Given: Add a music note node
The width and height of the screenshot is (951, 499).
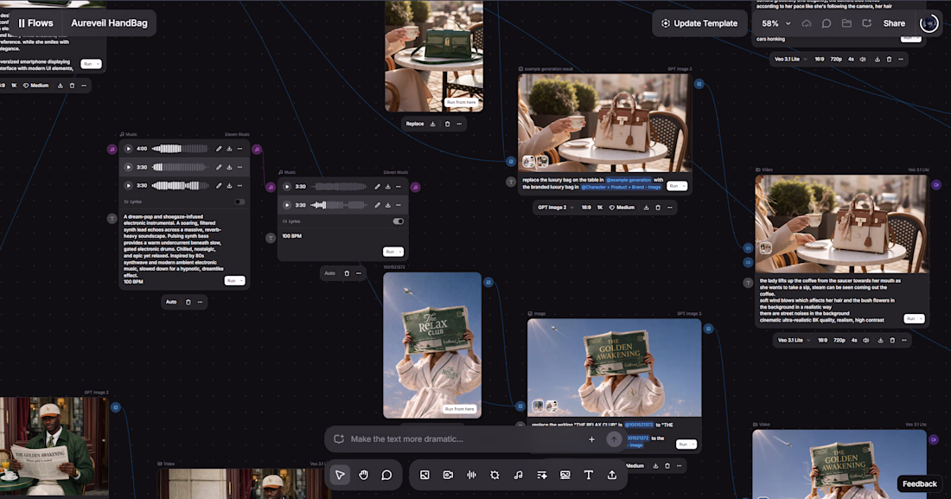Looking at the screenshot, I should click(518, 475).
